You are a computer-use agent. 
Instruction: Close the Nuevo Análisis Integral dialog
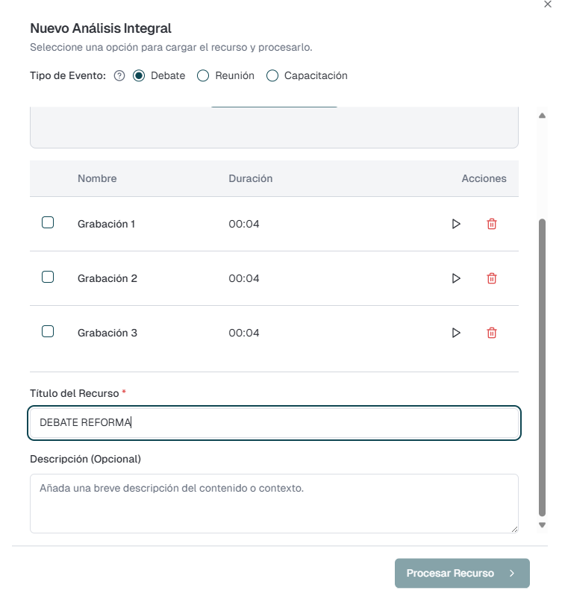pyautogui.click(x=549, y=4)
